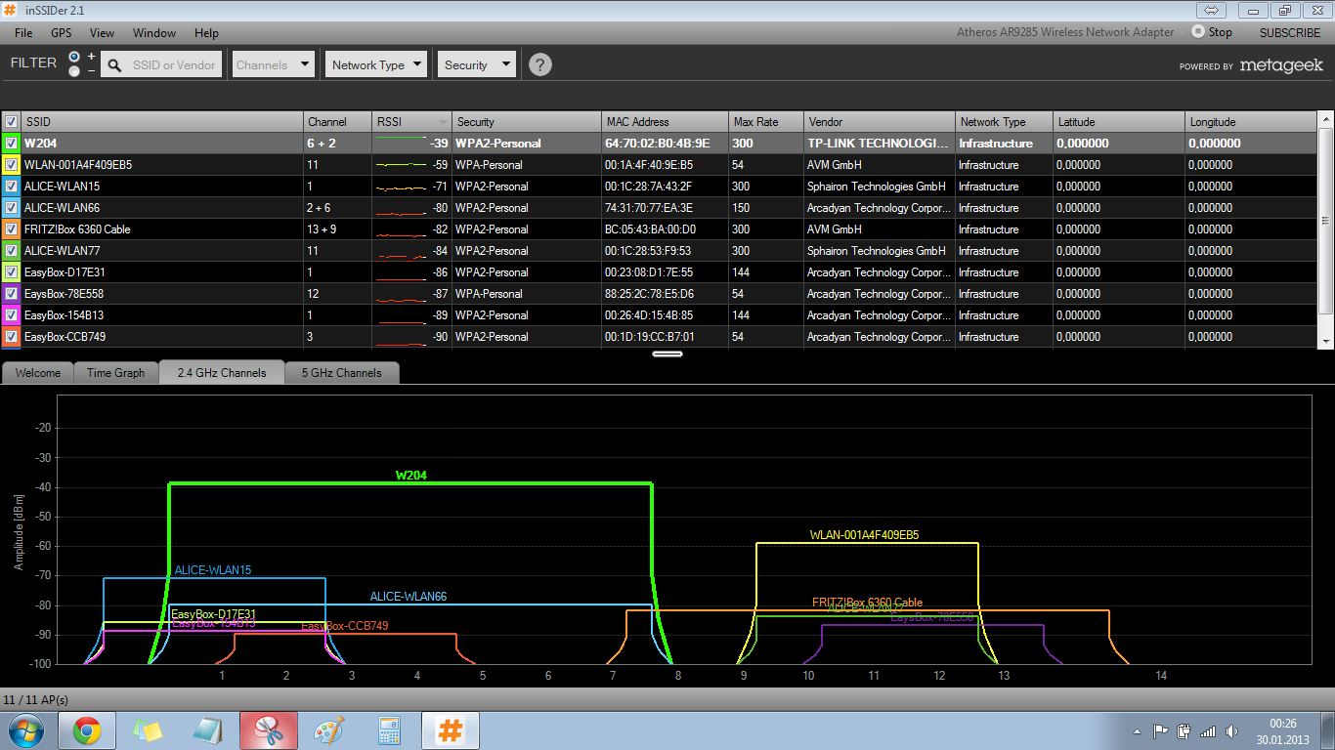The width and height of the screenshot is (1335, 750).
Task: Uncheck the EasysBox-78E558 checkbox
Action: pyautogui.click(x=12, y=294)
